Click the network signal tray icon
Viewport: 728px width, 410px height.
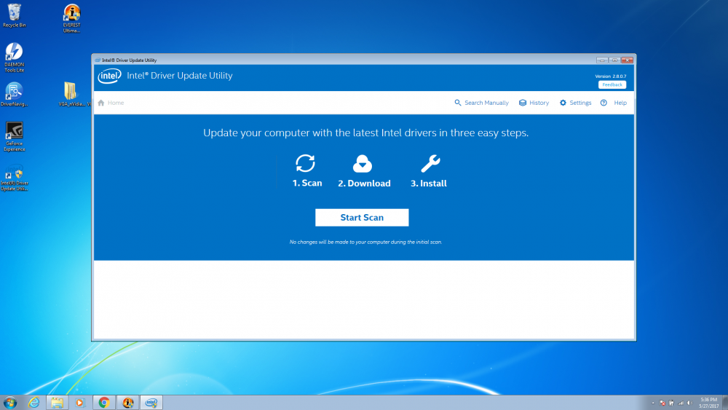(681, 403)
